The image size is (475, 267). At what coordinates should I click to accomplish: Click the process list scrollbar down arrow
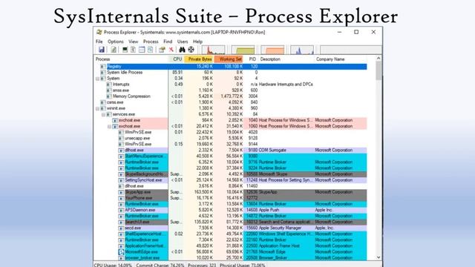tap(379, 257)
